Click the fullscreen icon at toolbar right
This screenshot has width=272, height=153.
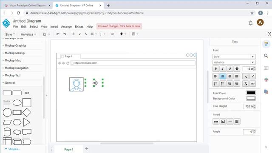(x=269, y=34)
